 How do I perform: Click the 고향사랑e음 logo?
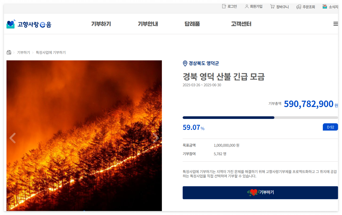click(x=29, y=24)
